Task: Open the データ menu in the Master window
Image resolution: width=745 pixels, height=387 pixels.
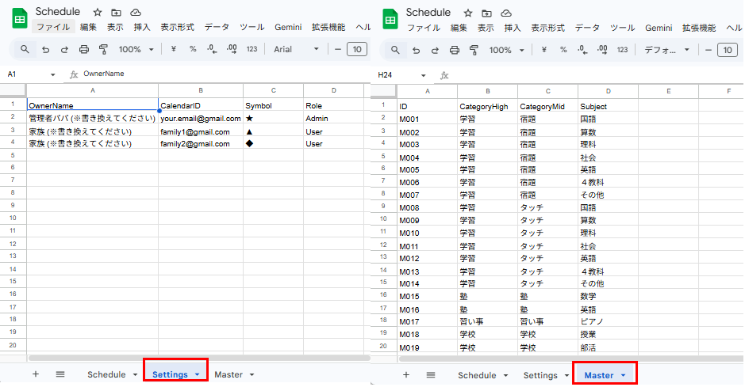Action: tap(587, 27)
